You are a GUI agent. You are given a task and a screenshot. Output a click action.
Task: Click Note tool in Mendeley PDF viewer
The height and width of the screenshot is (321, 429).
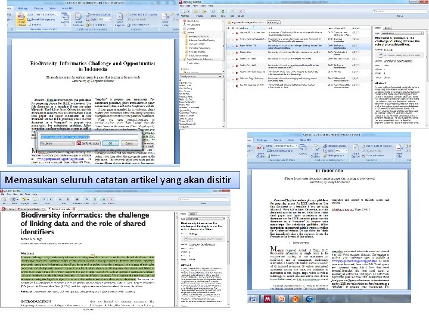point(35,200)
